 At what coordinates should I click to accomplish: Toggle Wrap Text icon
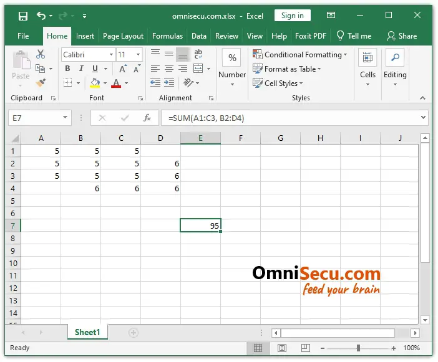tap(198, 54)
